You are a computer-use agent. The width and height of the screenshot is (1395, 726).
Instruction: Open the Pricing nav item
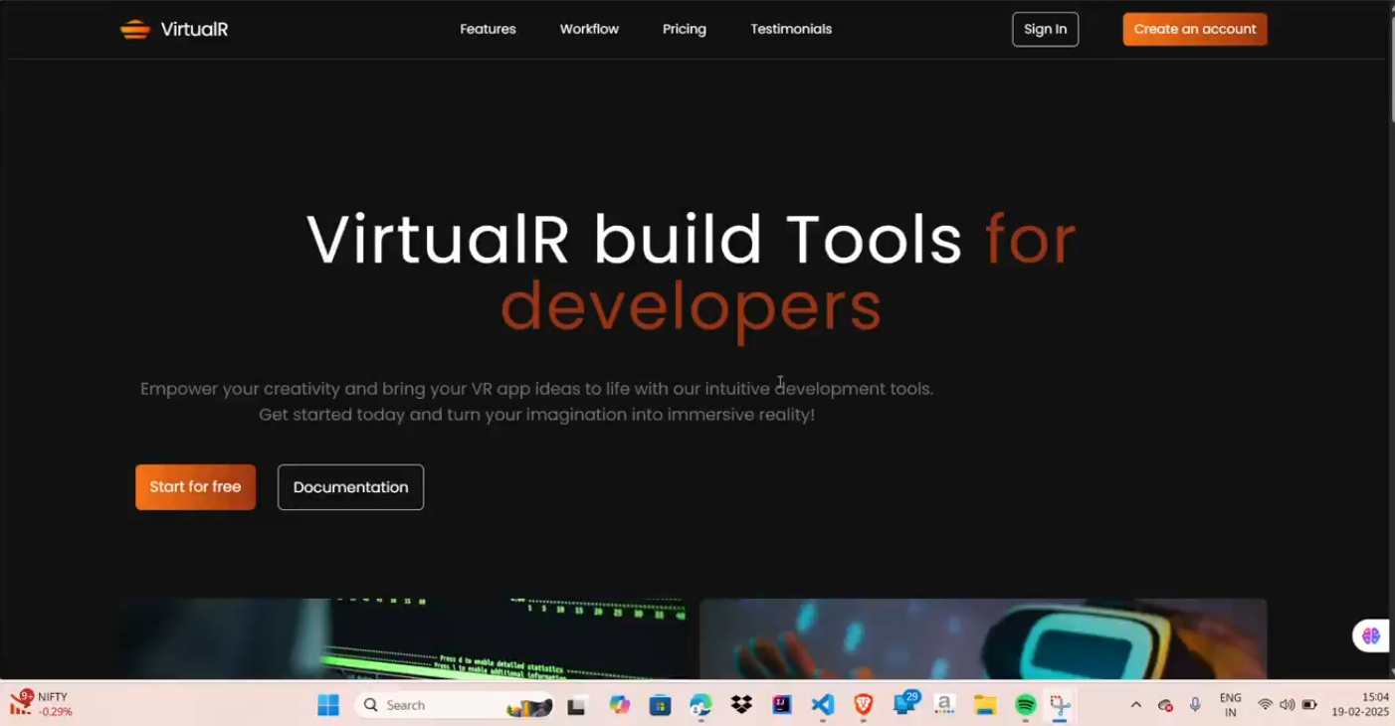[685, 30]
